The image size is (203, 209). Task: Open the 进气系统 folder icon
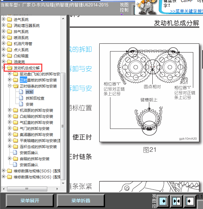9,20
